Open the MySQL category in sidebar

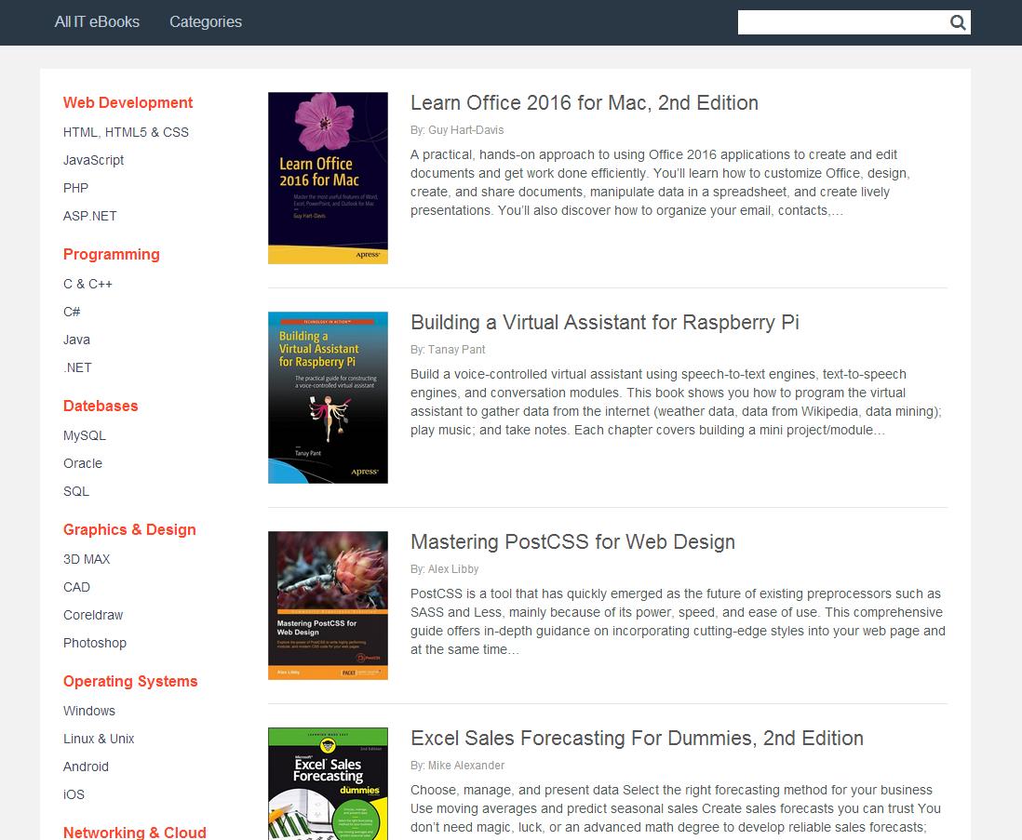point(85,435)
